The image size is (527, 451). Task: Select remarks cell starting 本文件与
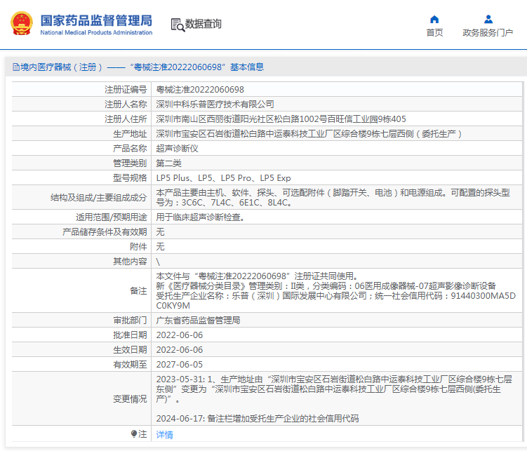pyautogui.click(x=336, y=291)
